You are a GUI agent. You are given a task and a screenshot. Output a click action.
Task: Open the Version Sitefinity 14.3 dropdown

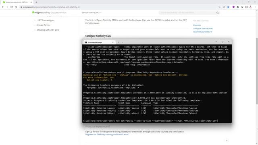click(92, 12)
